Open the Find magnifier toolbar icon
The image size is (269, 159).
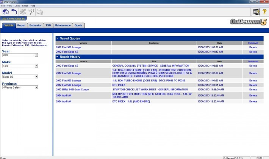(x=31, y=12)
